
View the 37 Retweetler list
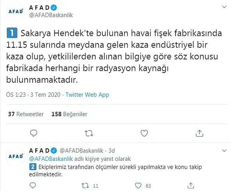[26, 114]
